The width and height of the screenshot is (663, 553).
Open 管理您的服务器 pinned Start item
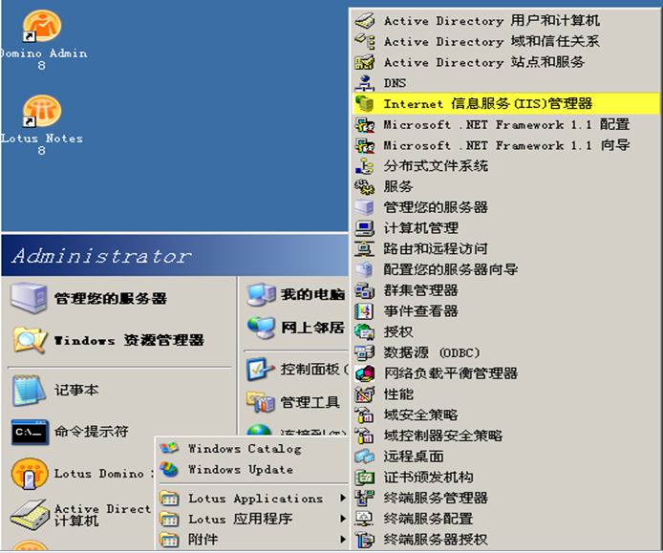pyautogui.click(x=119, y=299)
